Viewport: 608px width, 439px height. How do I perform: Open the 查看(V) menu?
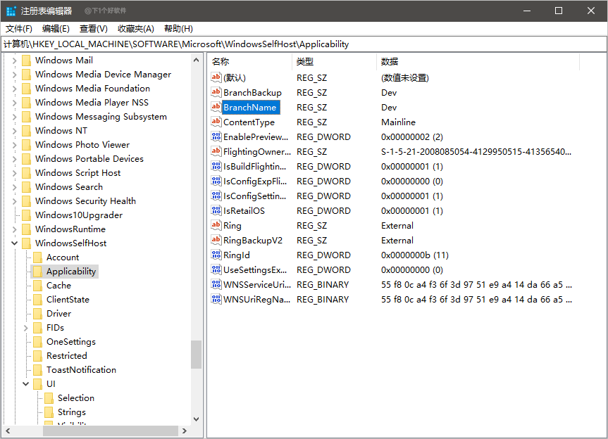94,29
